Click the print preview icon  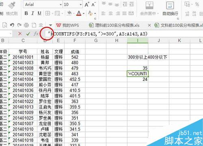point(5,25)
